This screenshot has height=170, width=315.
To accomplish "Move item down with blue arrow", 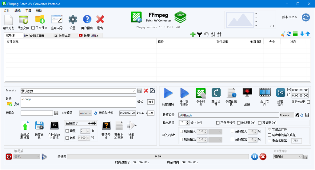I will click(302, 34).
